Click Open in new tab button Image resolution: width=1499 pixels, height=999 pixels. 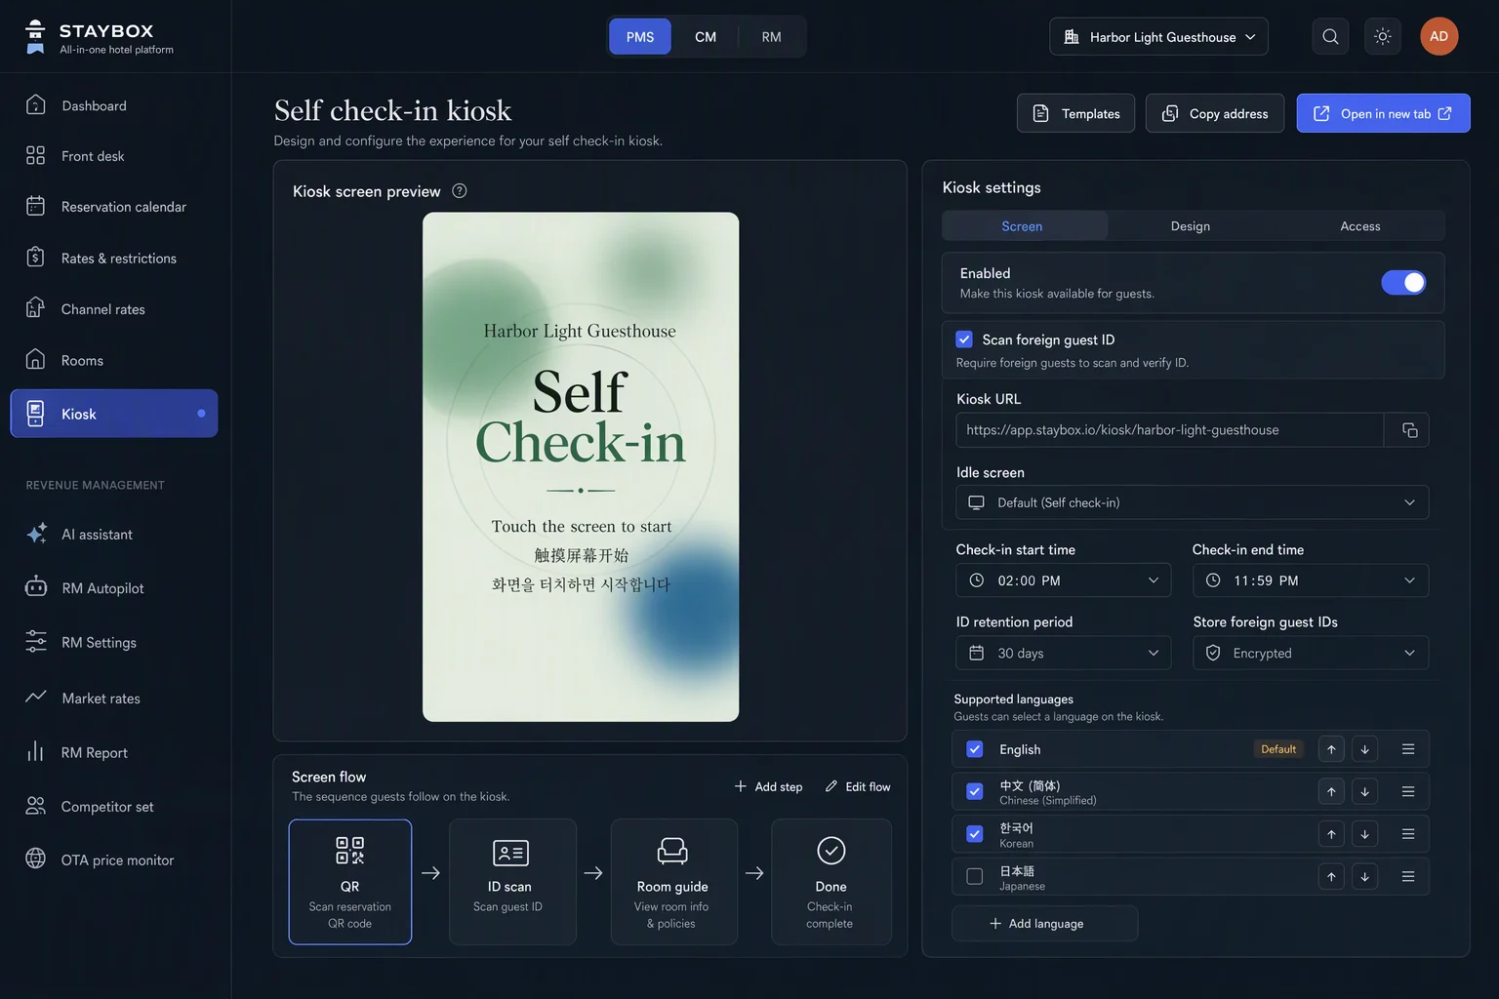[1383, 113]
